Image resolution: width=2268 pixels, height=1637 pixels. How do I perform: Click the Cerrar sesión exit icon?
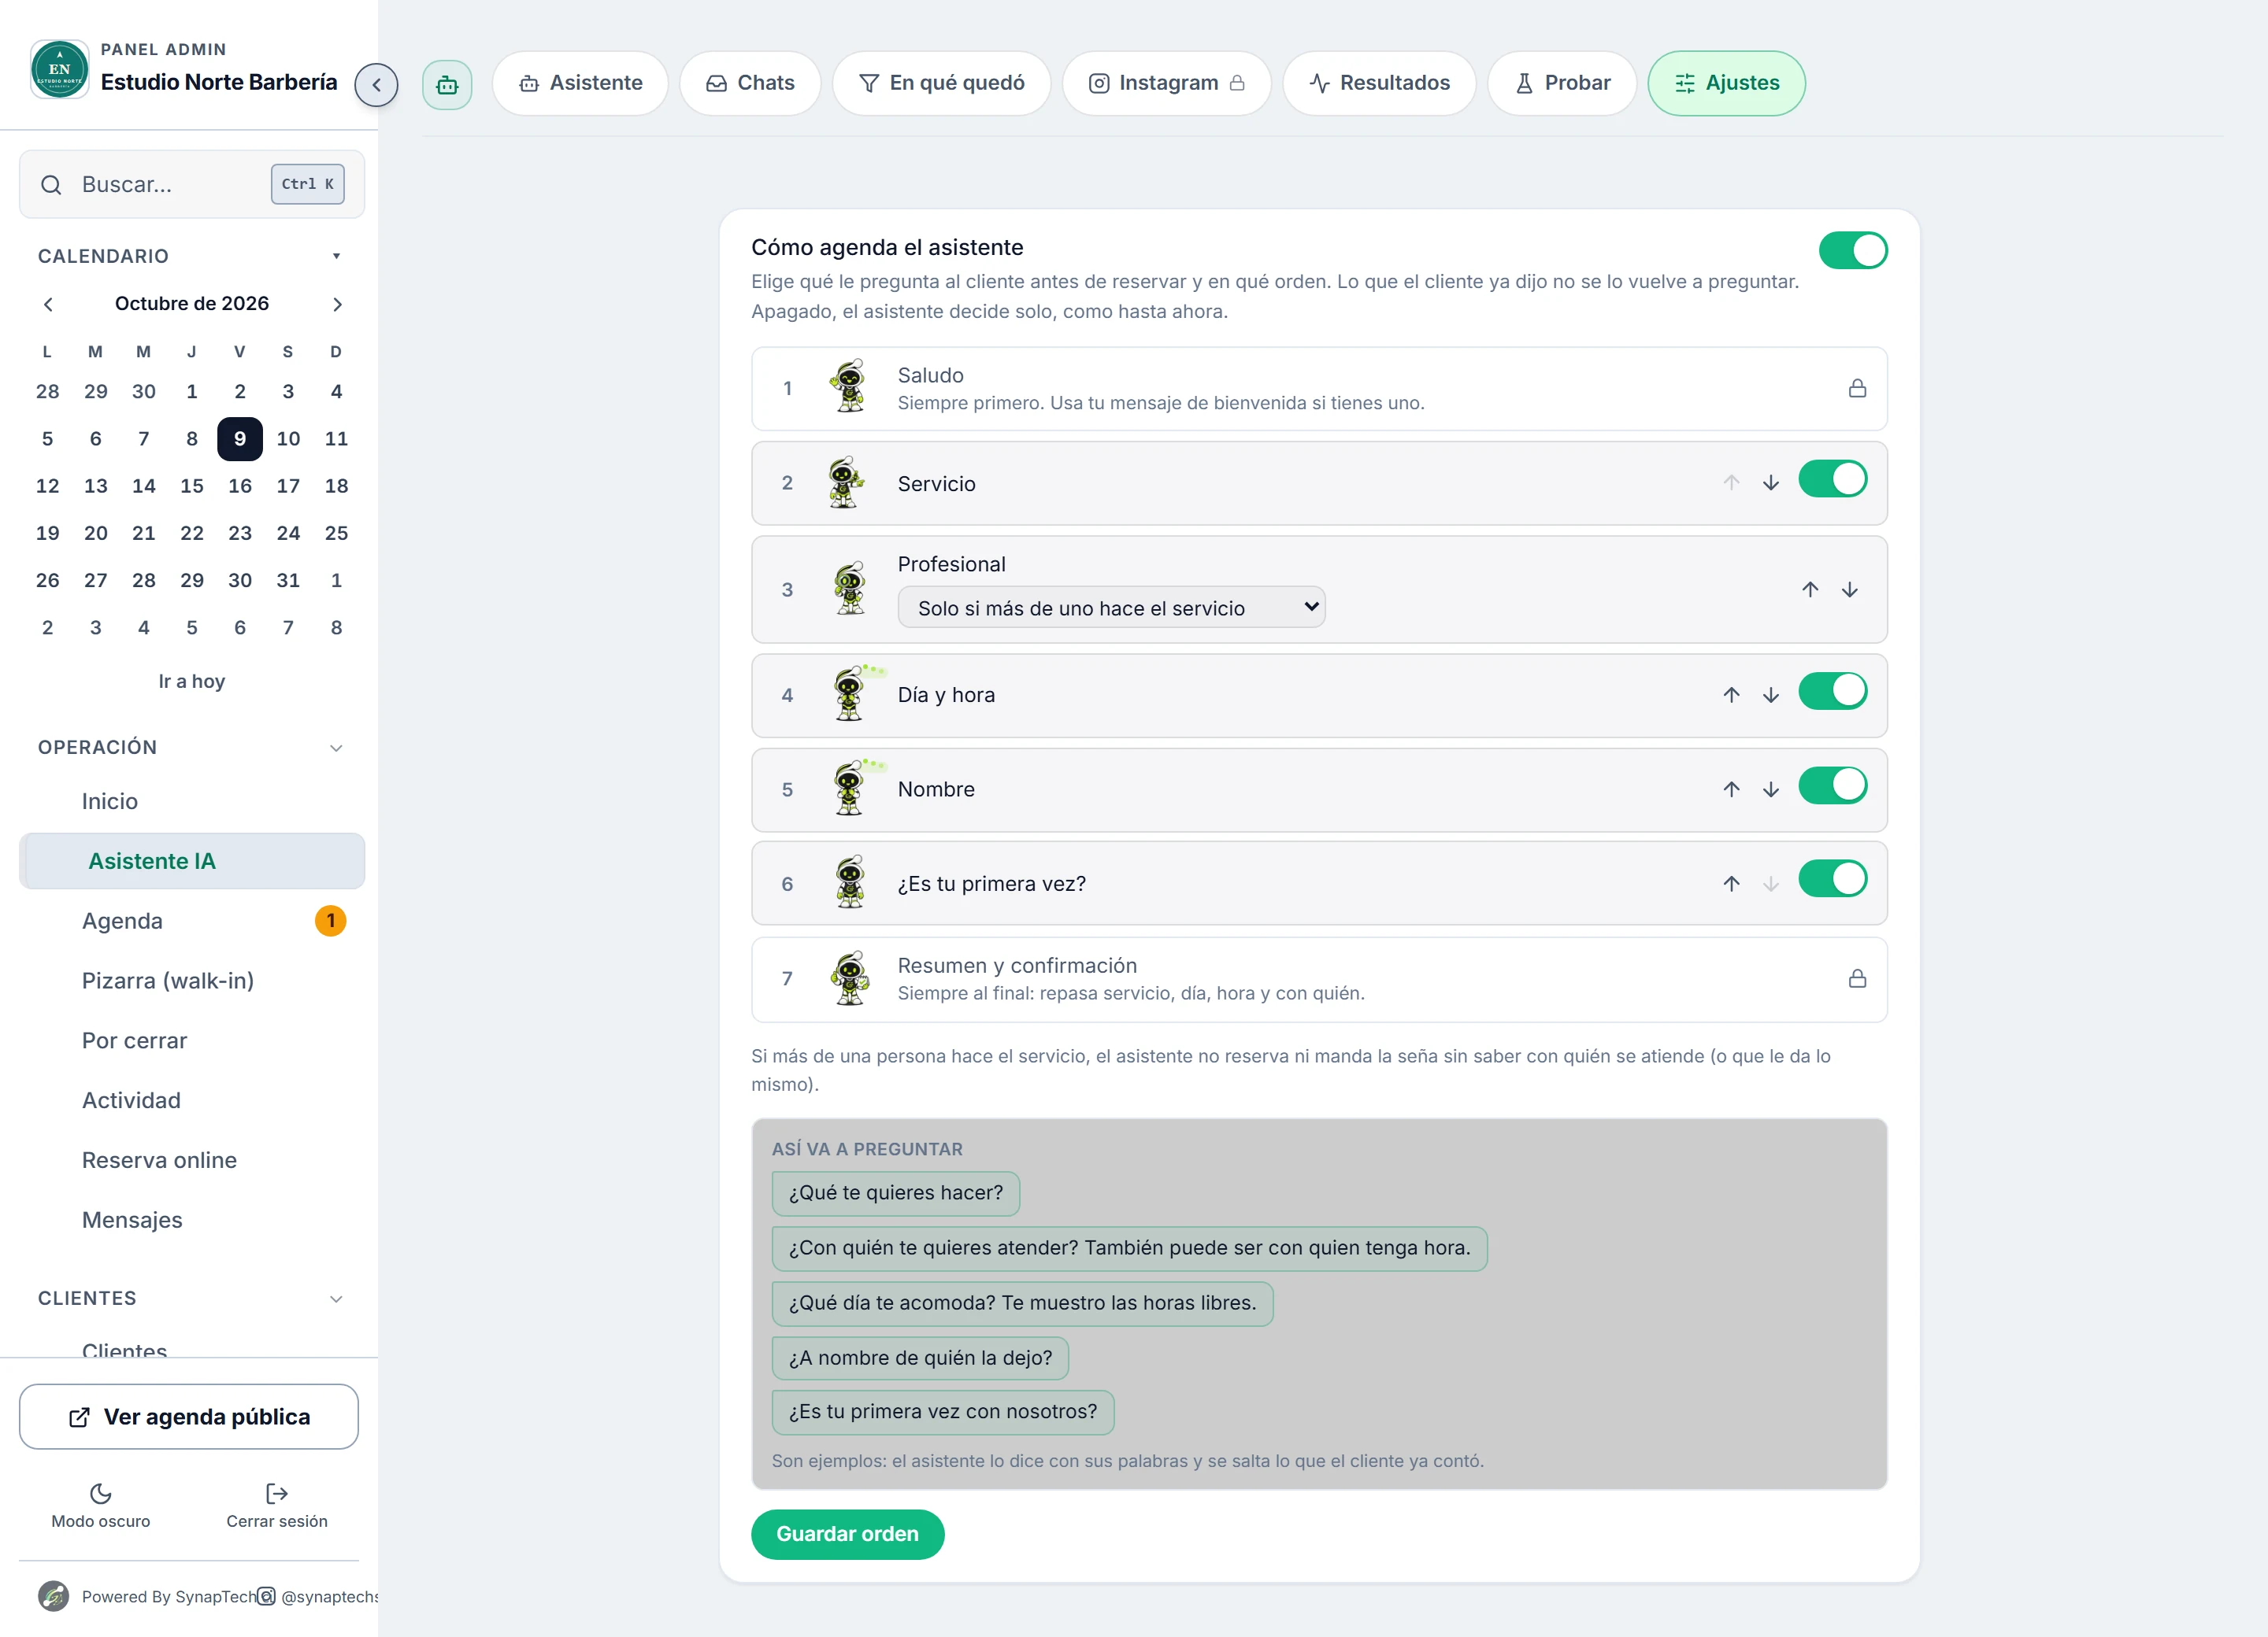pos(277,1493)
